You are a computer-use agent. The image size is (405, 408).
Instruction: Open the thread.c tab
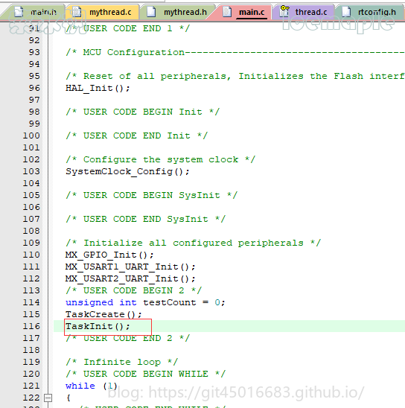tap(304, 12)
